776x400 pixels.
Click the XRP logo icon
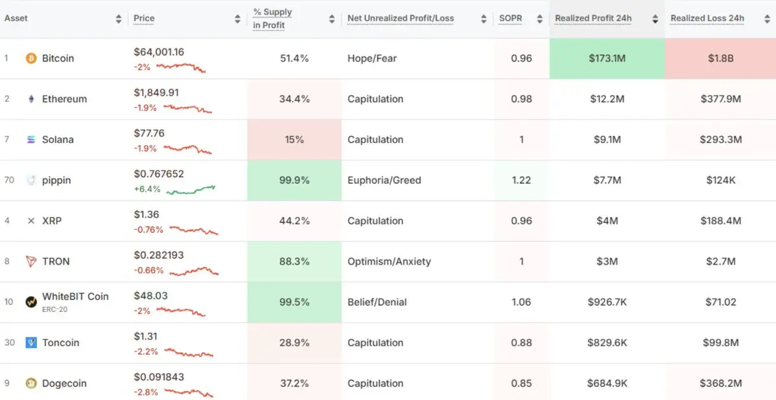(x=31, y=221)
